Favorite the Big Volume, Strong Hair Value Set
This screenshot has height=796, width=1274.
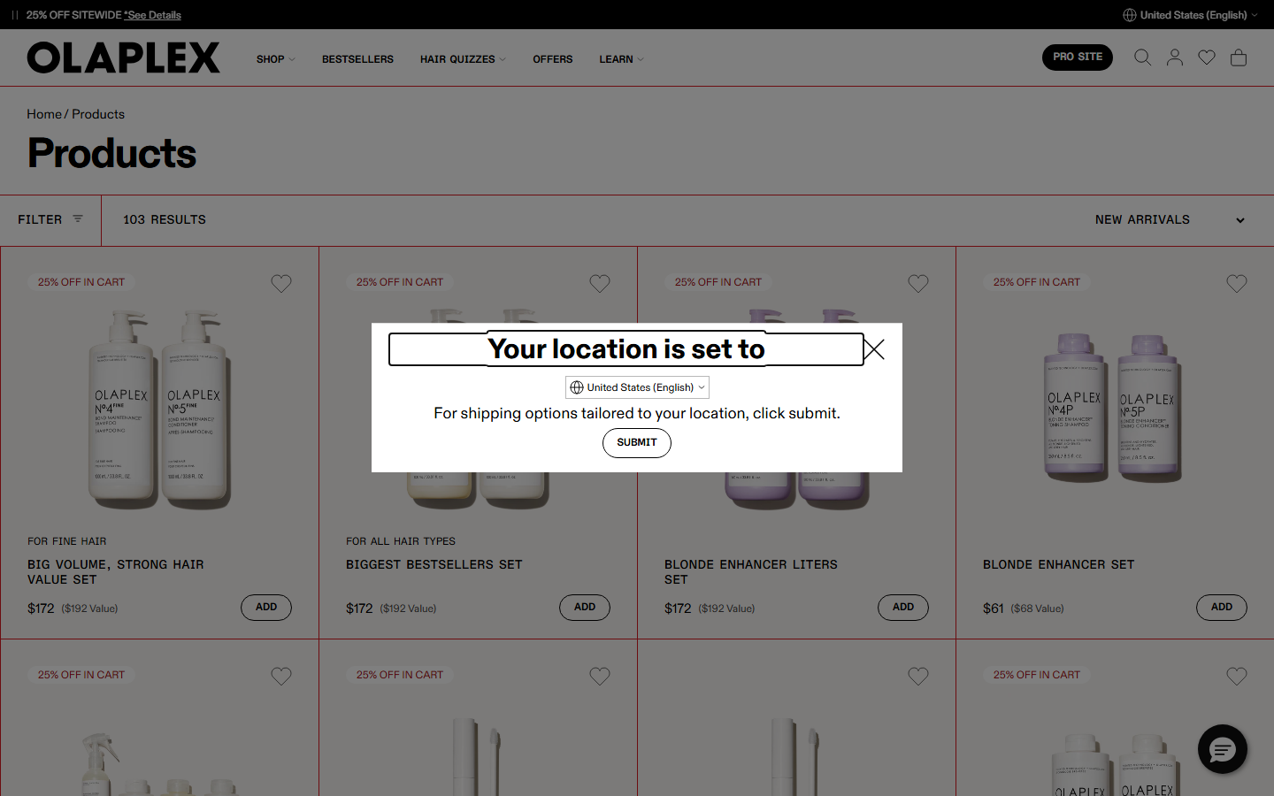point(281,284)
